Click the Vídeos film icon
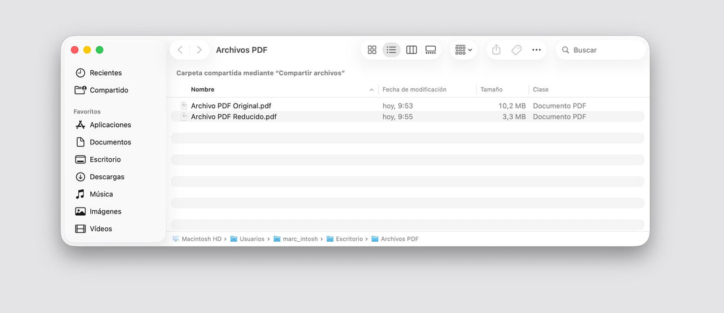The height and width of the screenshot is (313, 724). pos(80,229)
